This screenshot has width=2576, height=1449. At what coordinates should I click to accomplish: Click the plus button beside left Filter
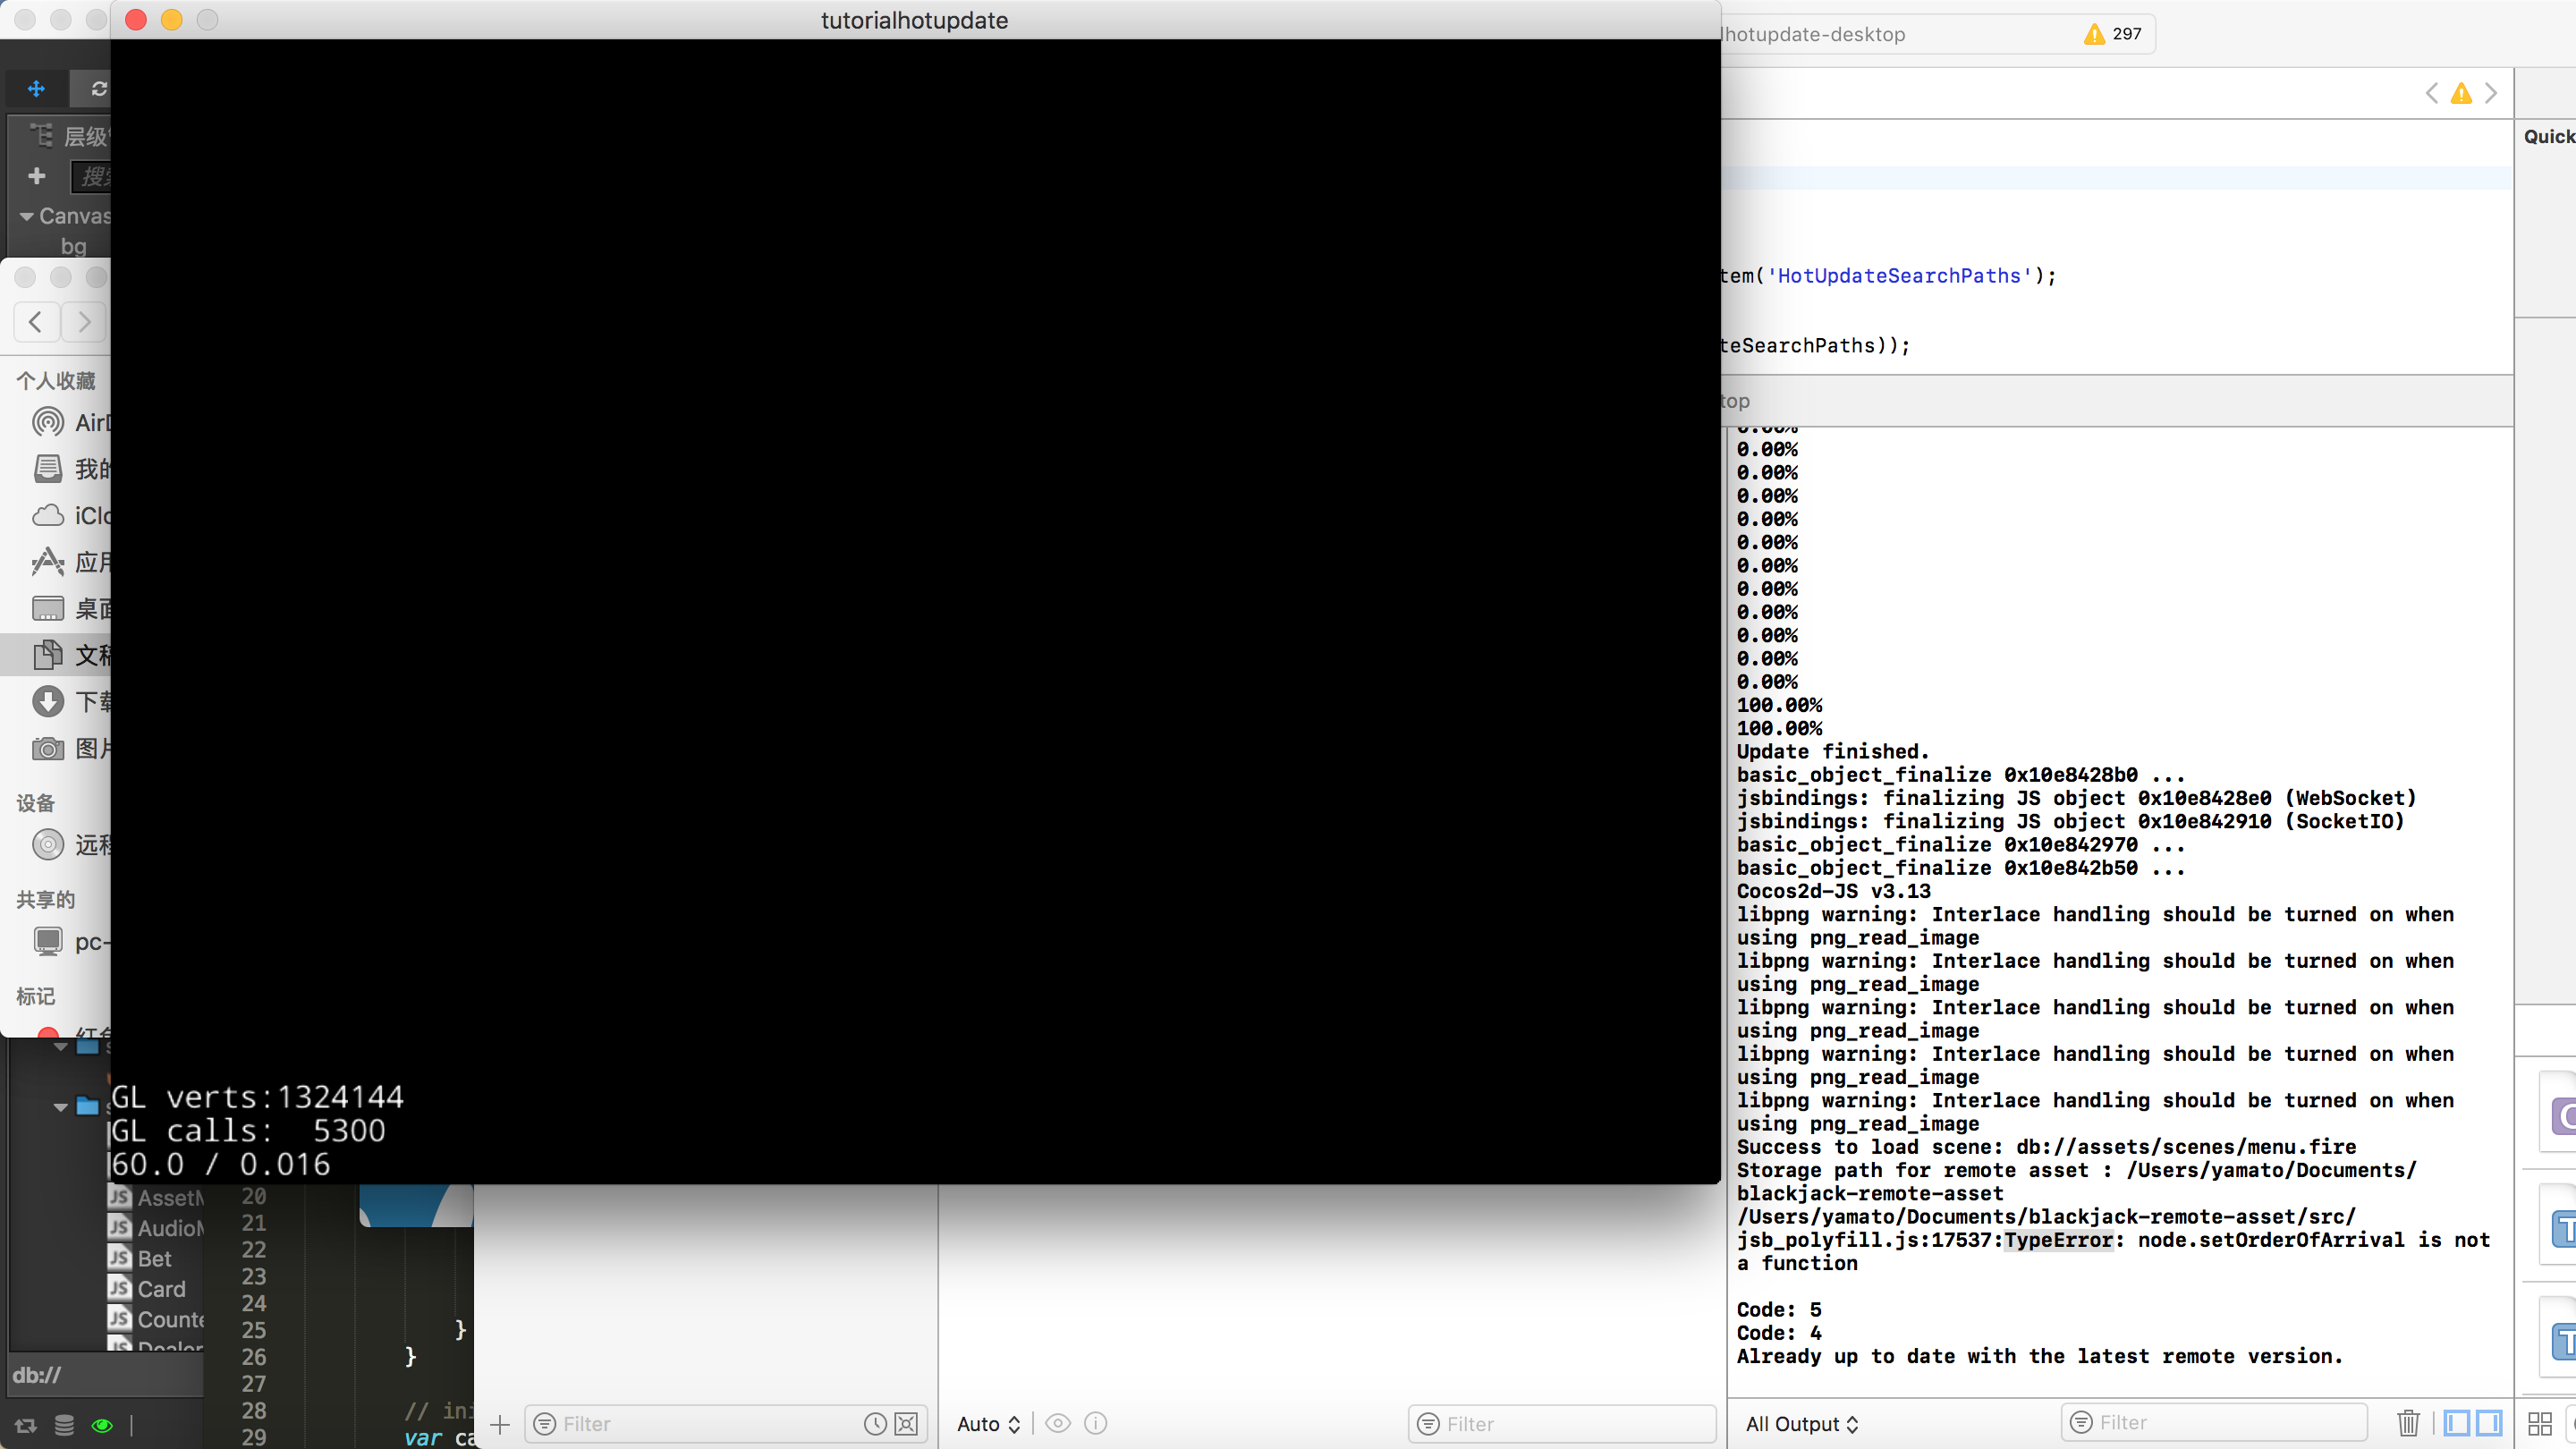point(500,1424)
